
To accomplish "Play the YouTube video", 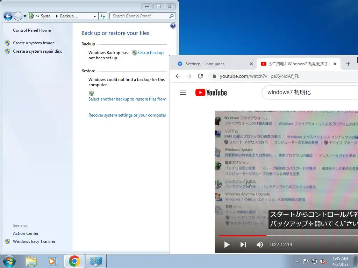I will pos(227,245).
